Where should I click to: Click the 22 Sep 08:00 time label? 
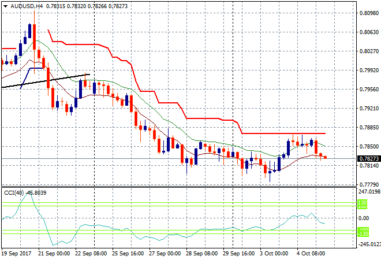(91, 254)
